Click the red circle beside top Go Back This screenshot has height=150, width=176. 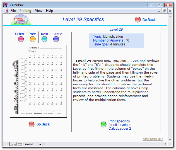tap(138, 20)
